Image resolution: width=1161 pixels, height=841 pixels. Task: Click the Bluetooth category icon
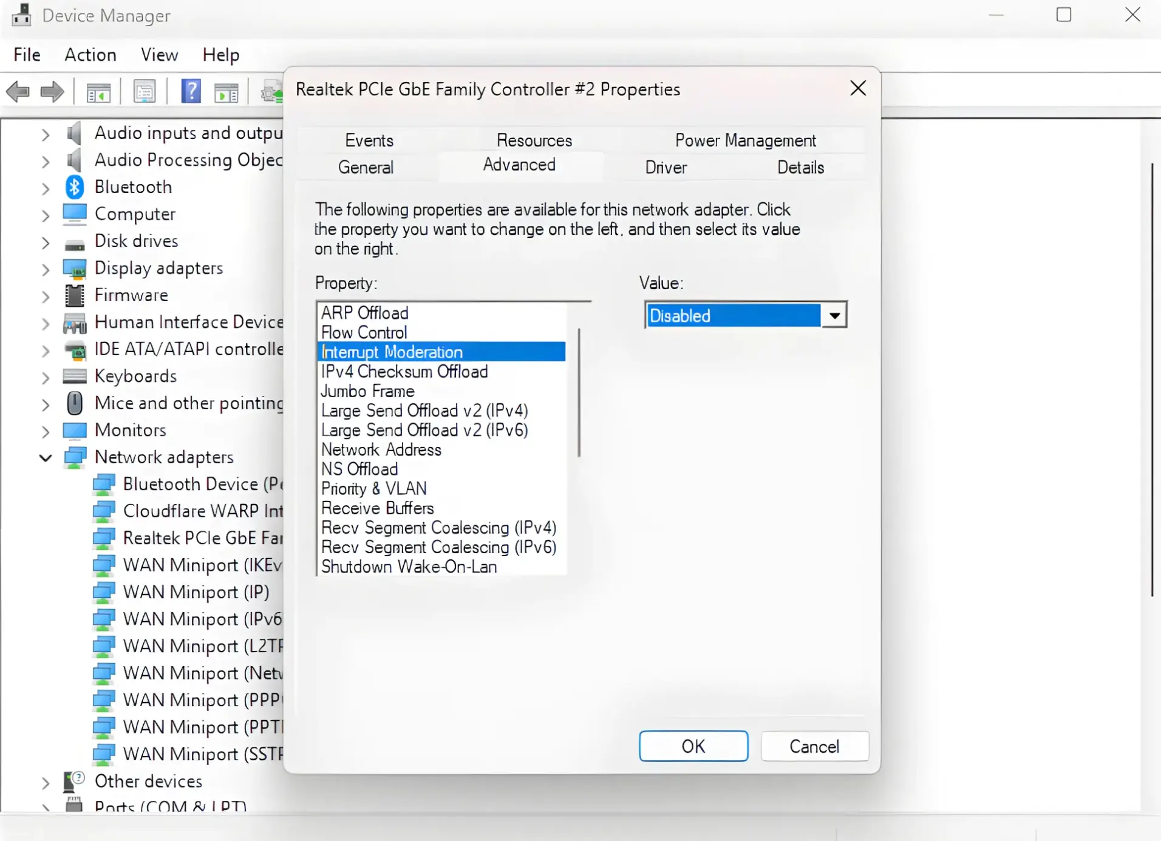click(x=75, y=187)
